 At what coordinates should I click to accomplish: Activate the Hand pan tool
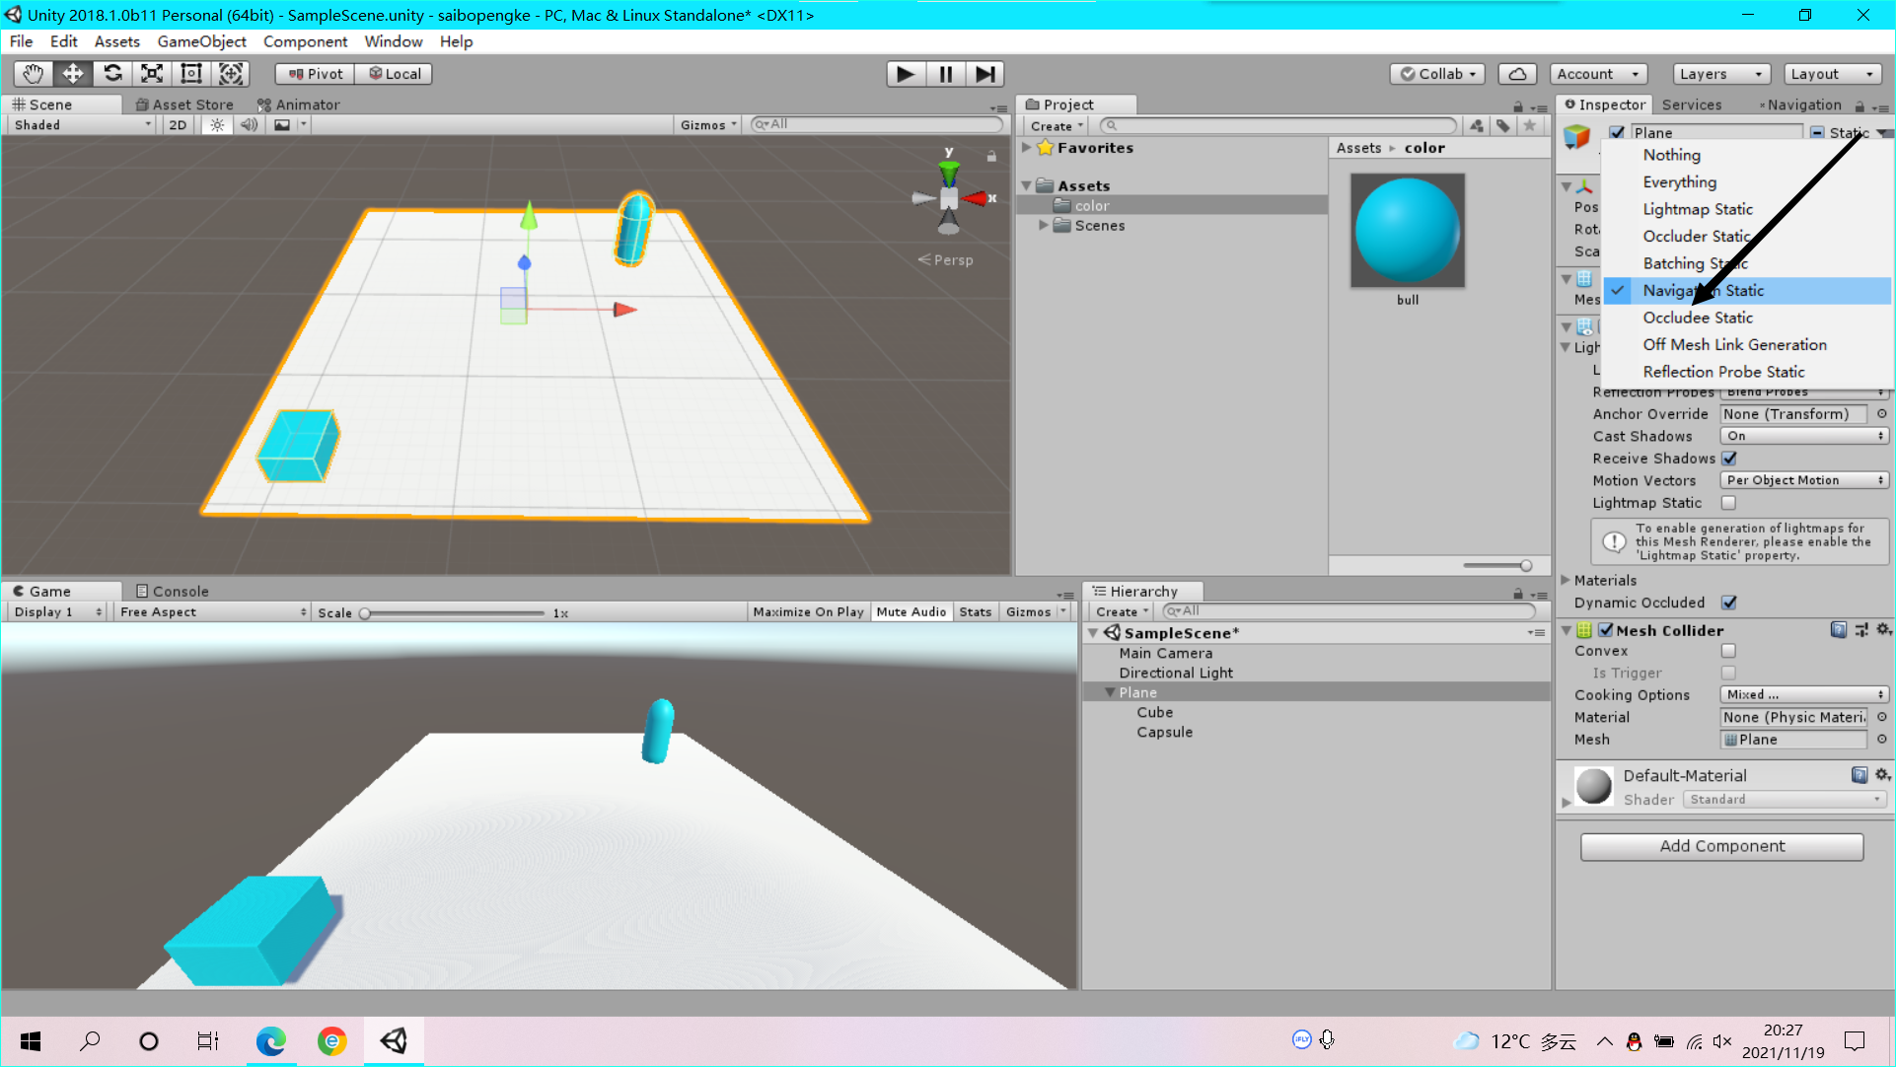(x=32, y=73)
